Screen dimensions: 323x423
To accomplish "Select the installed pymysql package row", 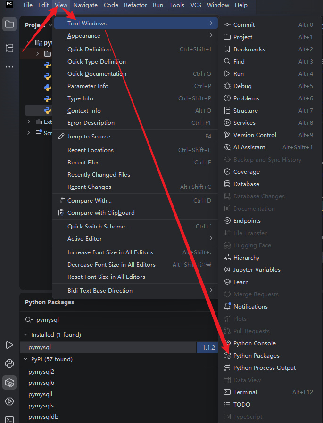I will point(108,347).
